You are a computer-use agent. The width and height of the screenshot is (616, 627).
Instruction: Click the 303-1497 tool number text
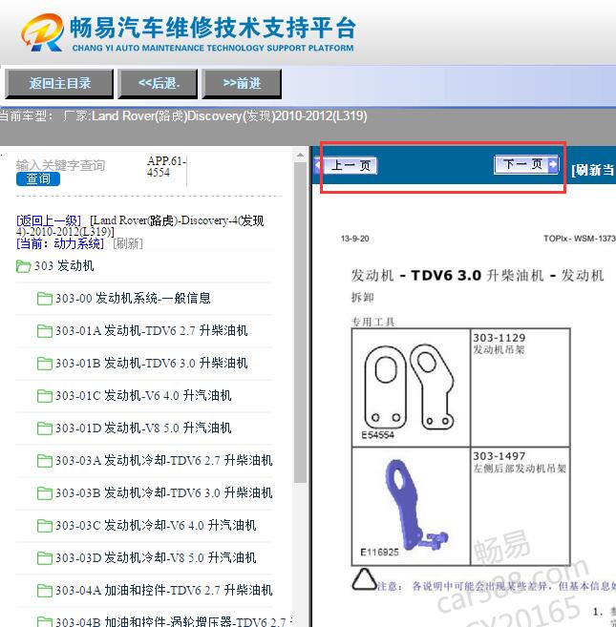tap(499, 456)
